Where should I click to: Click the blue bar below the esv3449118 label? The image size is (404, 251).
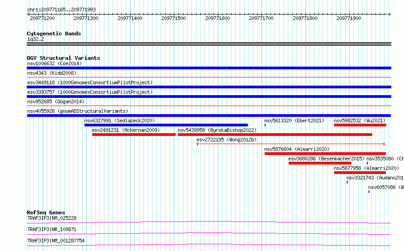click(x=209, y=87)
